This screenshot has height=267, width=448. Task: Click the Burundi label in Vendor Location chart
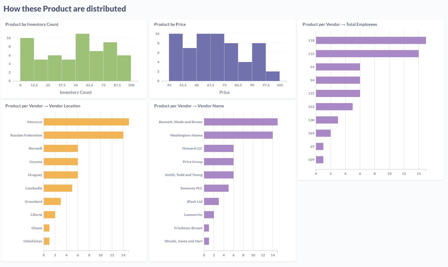(36, 148)
